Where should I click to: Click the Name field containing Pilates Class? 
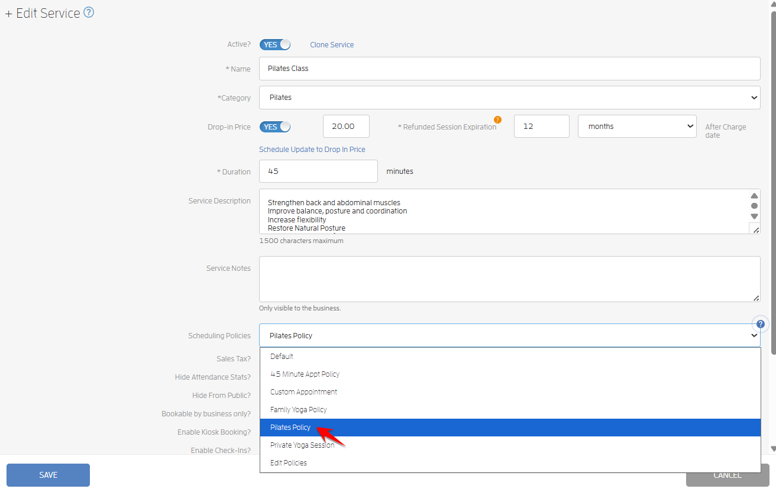point(510,69)
